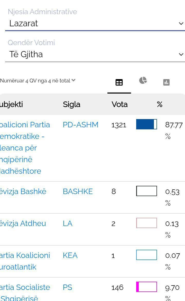This screenshot has width=185, height=301.
Task: Click the Vota column header
Action: [x=119, y=104]
